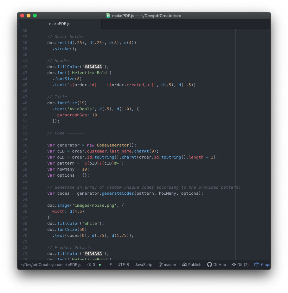
Task: Click '.stroke()' call on line 39
Action: pos(64,49)
